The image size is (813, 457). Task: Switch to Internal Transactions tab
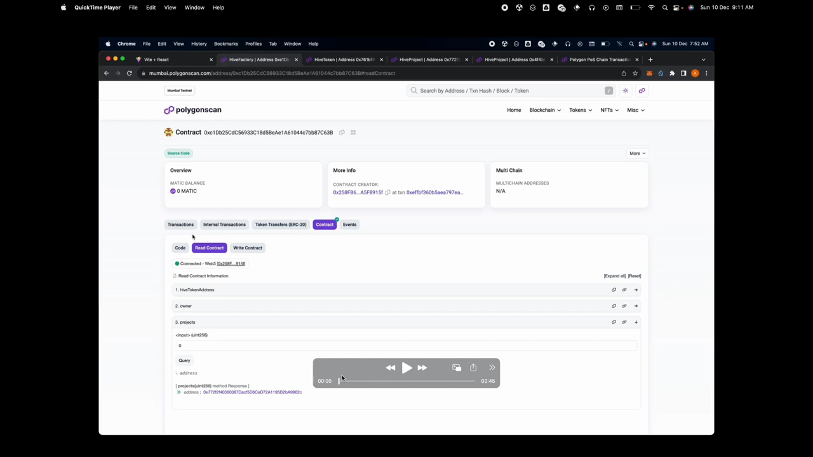tap(224, 225)
